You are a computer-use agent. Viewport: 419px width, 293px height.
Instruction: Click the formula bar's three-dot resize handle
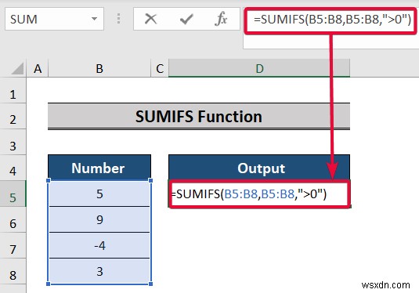118,19
